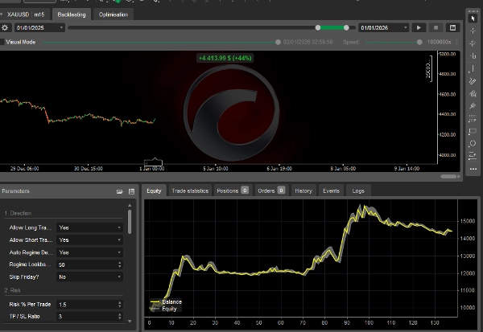Click the '1. Direction' section header
Image resolution: width=483 pixels, height=332 pixels.
tap(18, 213)
